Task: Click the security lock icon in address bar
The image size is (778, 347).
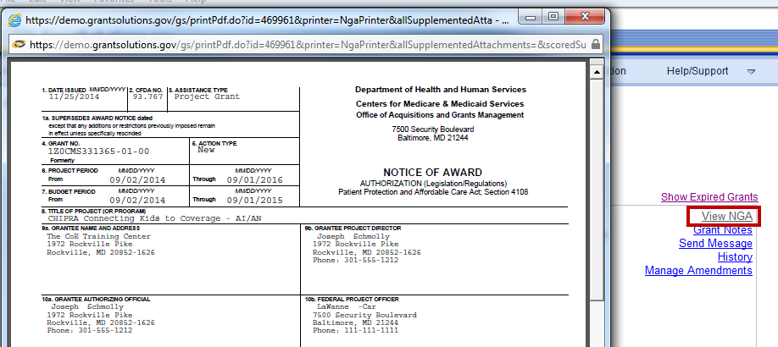Action: pos(596,44)
